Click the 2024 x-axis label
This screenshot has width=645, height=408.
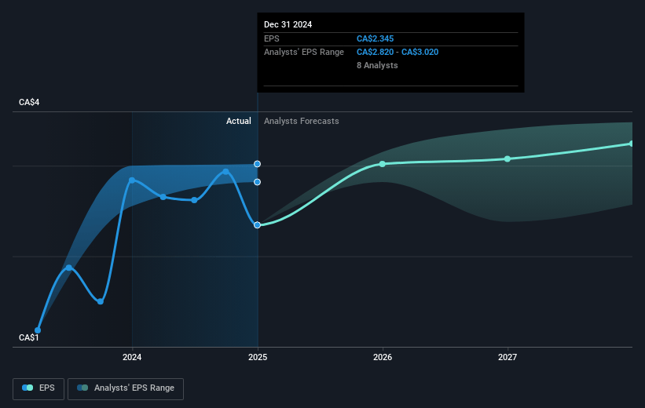[x=132, y=357]
